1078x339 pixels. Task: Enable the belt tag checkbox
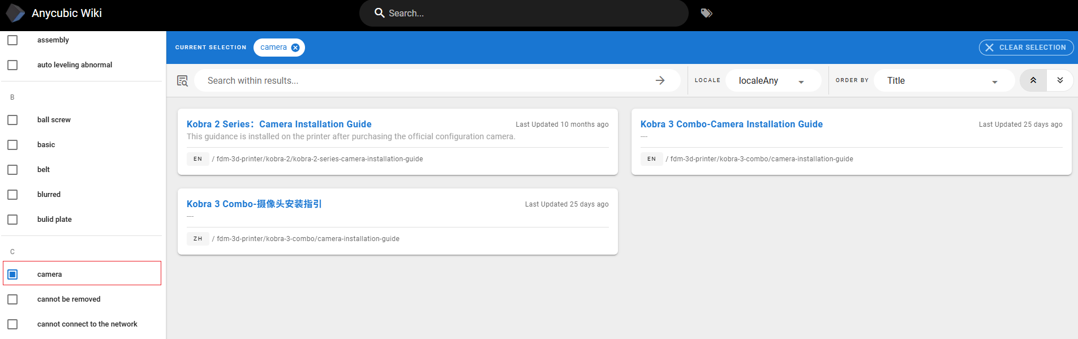12,170
